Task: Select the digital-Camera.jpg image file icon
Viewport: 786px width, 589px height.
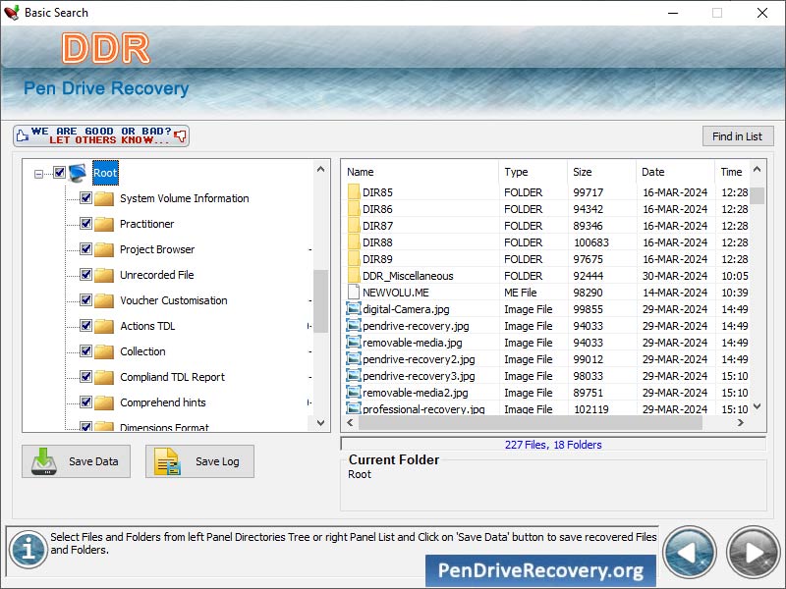Action: click(x=353, y=309)
